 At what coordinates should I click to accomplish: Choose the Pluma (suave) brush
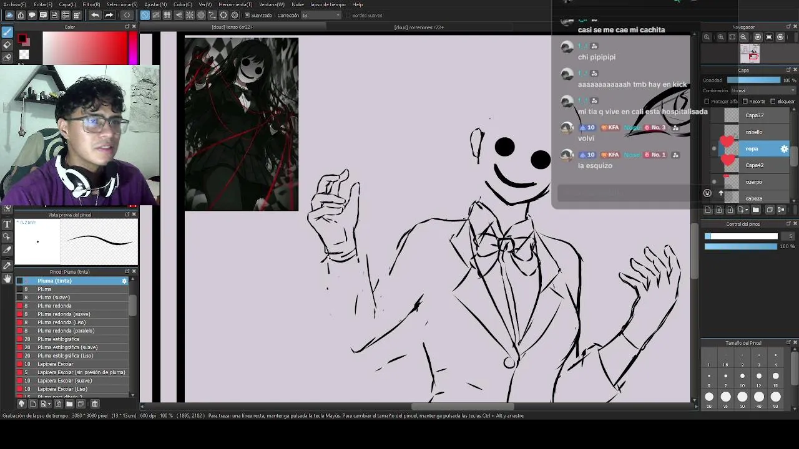pyautogui.click(x=72, y=297)
